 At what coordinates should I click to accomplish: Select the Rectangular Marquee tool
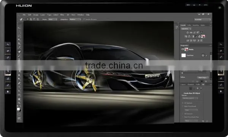click(19, 32)
